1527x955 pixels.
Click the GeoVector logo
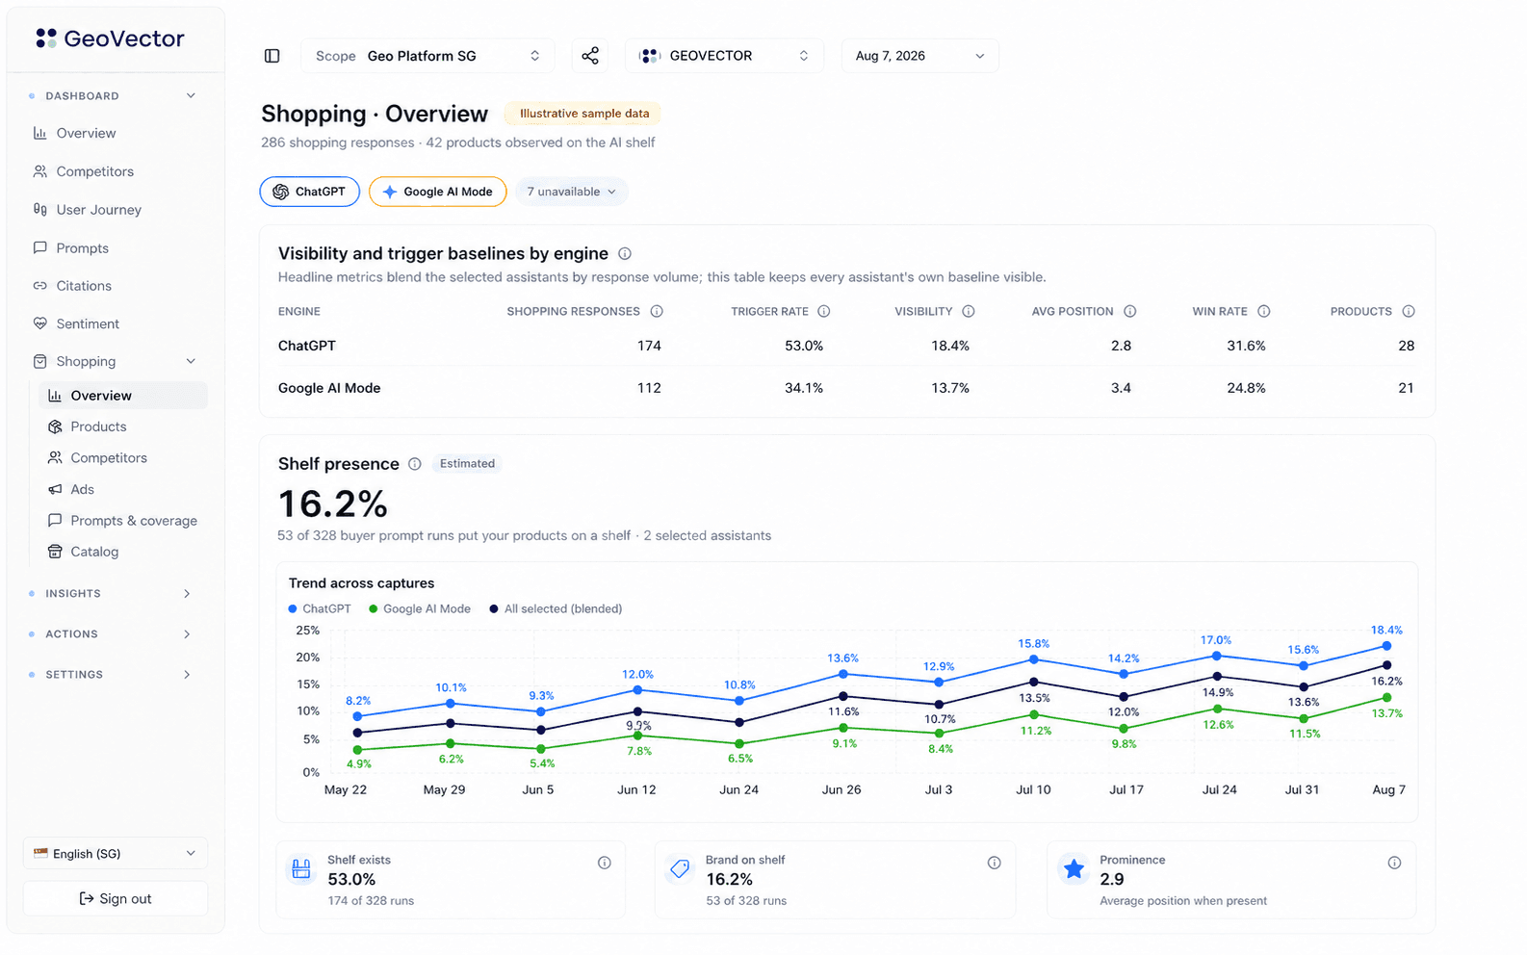(110, 39)
